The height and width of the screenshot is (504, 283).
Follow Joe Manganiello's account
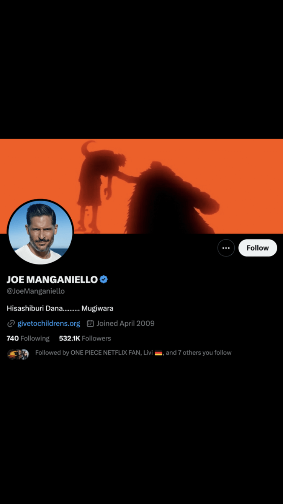pyautogui.click(x=258, y=248)
